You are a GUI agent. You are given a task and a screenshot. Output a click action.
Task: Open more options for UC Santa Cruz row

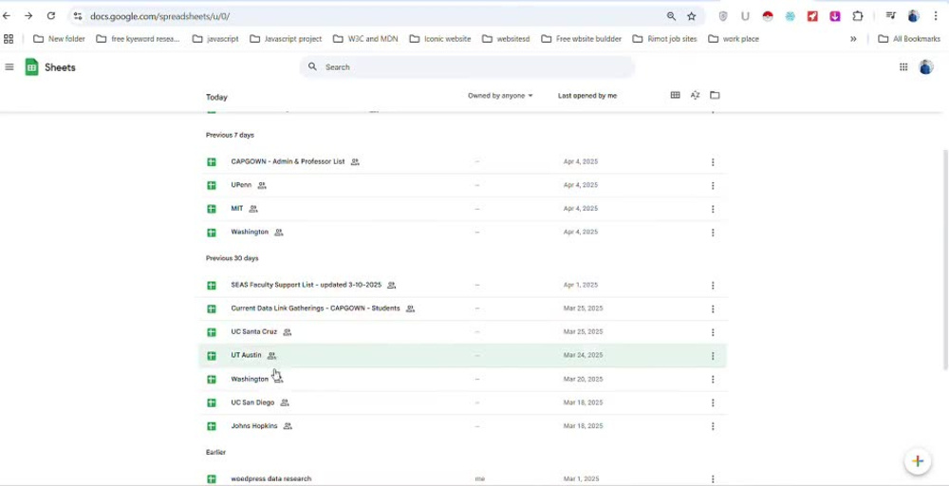(713, 332)
